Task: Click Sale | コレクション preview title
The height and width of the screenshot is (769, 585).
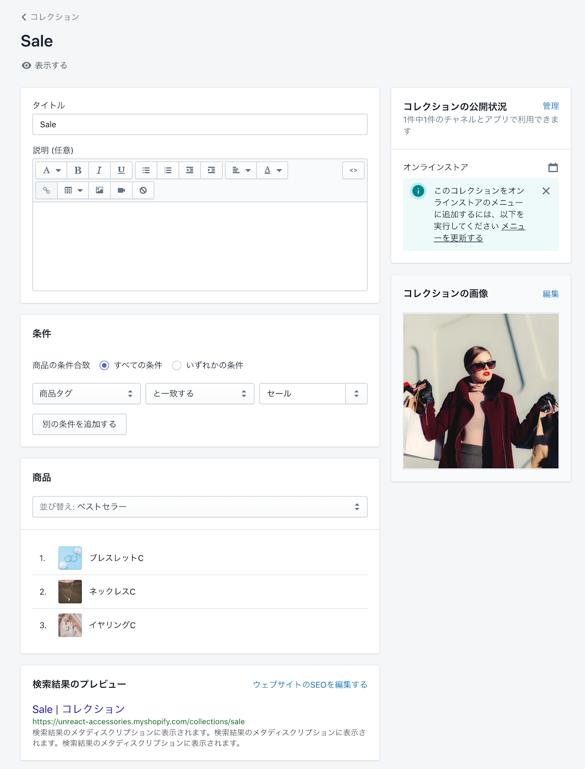Action: click(x=79, y=709)
